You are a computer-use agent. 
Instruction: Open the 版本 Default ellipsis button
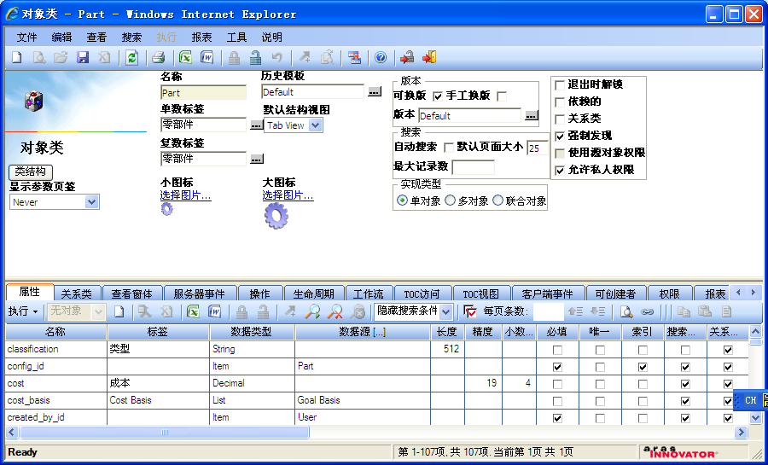(532, 115)
